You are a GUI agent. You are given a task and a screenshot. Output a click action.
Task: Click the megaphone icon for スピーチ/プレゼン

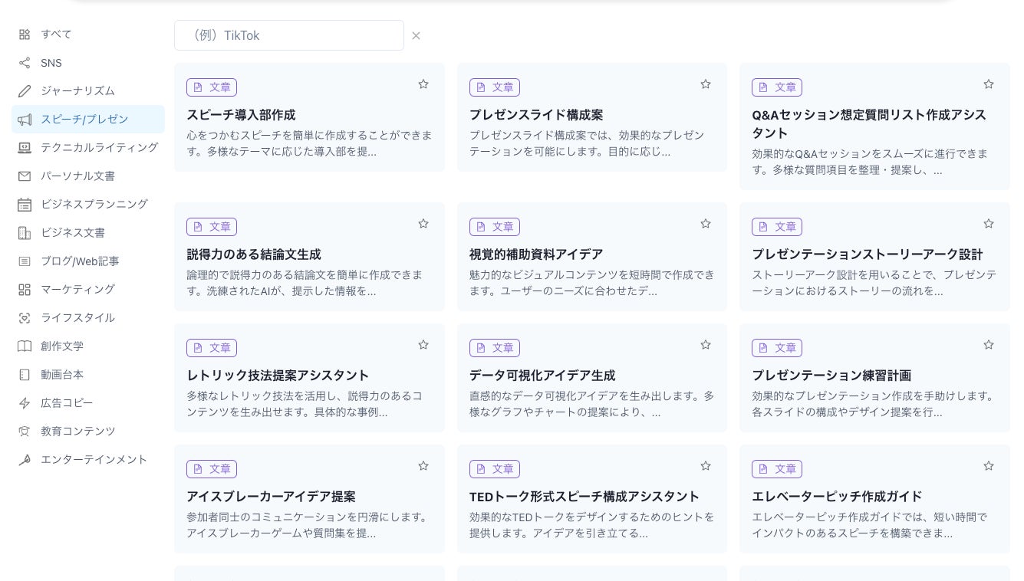pos(25,120)
